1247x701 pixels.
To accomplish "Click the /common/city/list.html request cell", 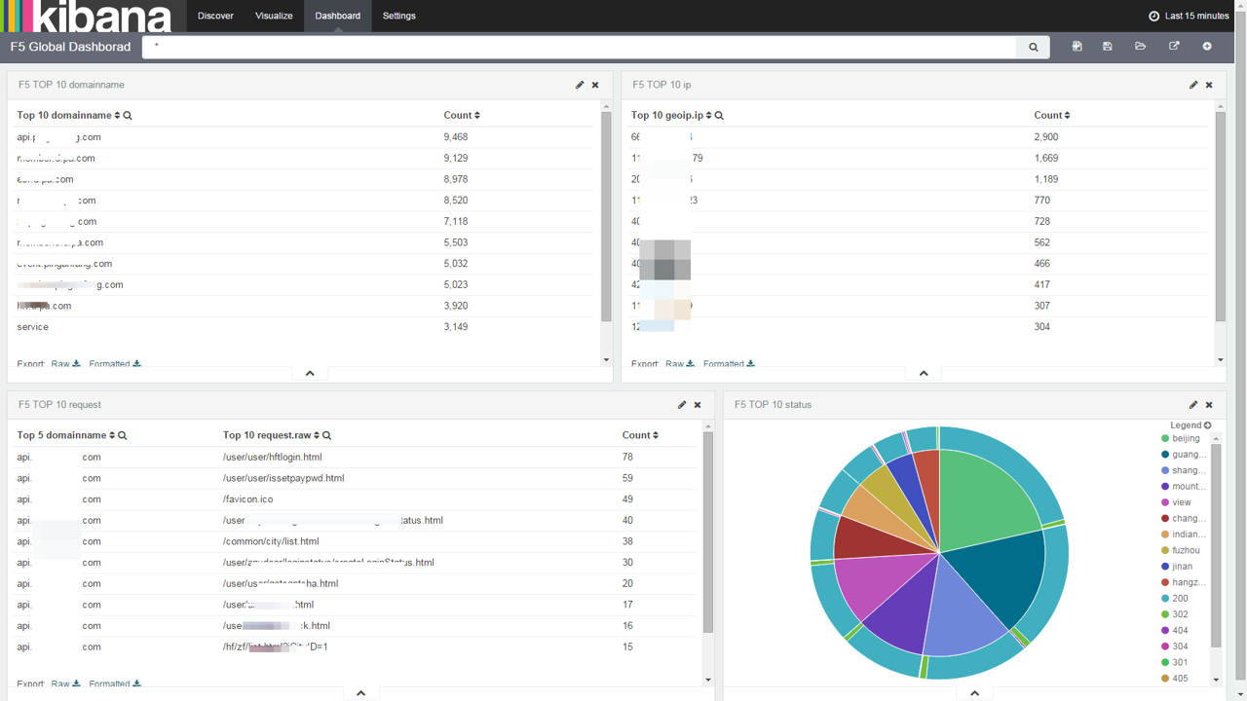I will pos(271,541).
